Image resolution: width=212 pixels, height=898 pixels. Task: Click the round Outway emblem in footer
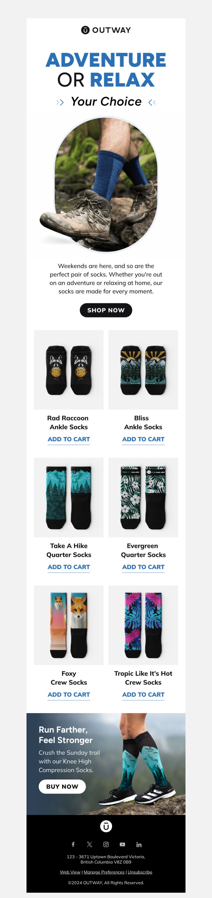(x=106, y=826)
